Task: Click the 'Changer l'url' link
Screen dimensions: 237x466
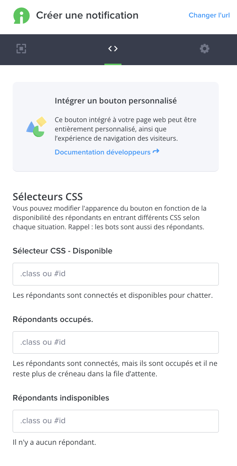Action: tap(209, 15)
